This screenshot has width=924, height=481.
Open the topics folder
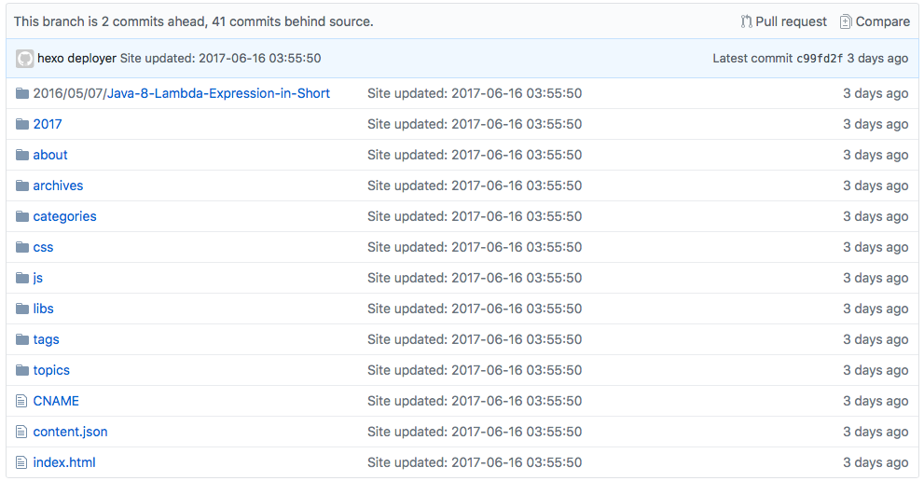pyautogui.click(x=51, y=370)
